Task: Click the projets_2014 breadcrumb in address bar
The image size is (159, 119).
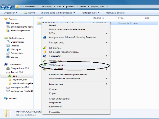Action: tap(98, 6)
